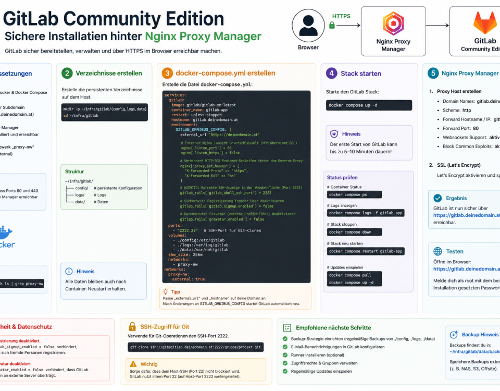The image size is (500, 391).
Task: Click the 'hostname: gitlab.deinedomain.at' YAML line
Action: (204, 120)
